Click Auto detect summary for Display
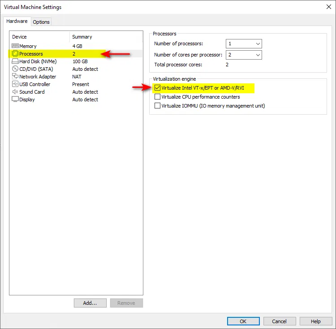 coord(85,100)
